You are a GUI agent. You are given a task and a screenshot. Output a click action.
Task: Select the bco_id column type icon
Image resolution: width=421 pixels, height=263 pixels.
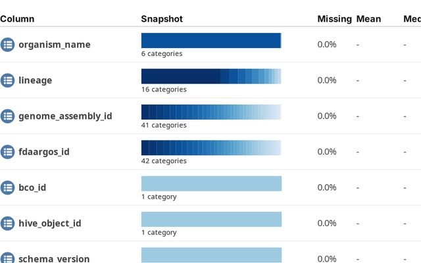coord(7,187)
